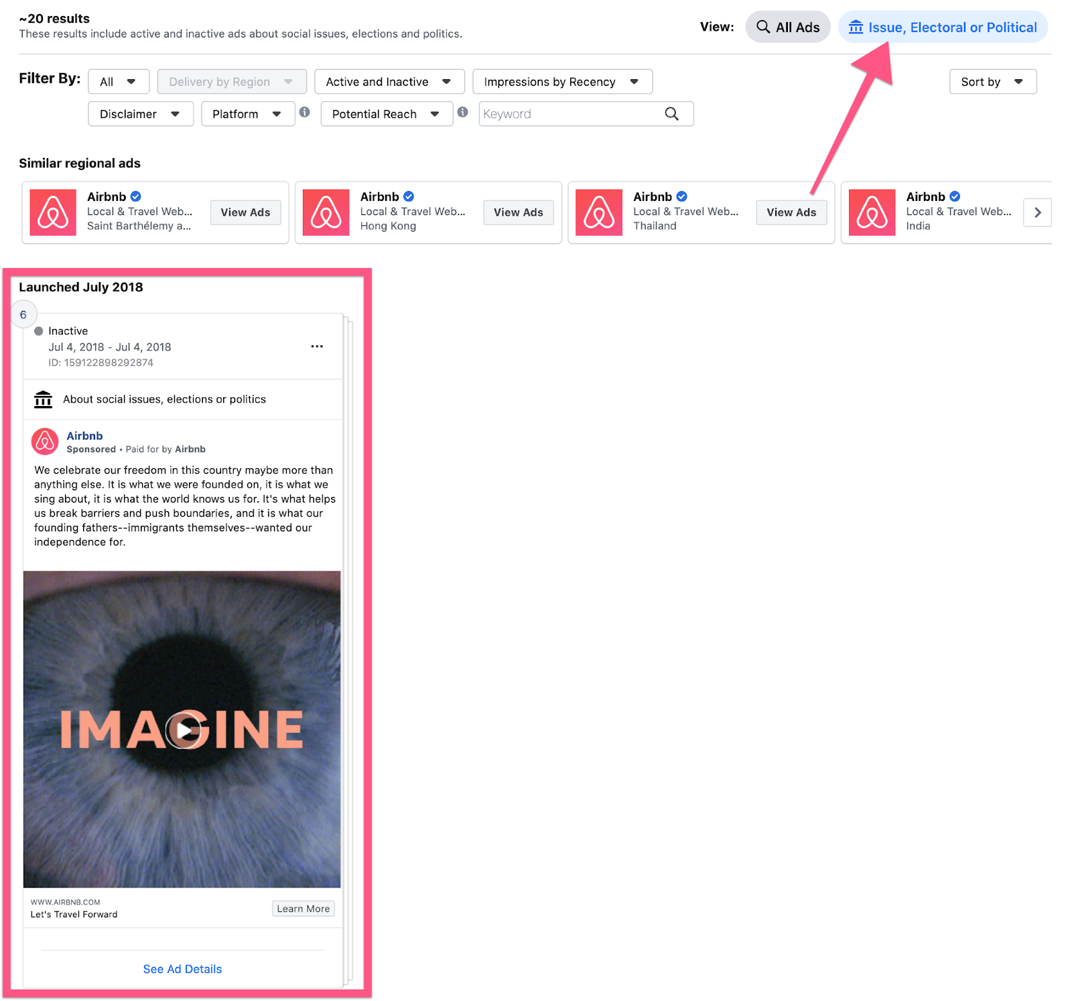
Task: Focus the Keyword search field
Action: click(569, 114)
